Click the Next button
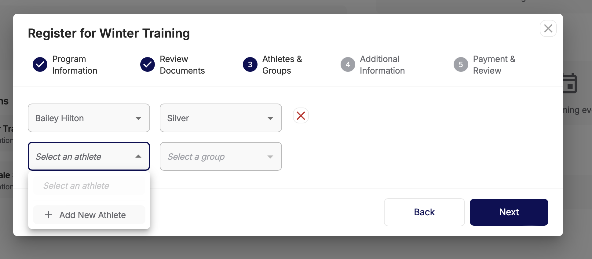 (x=509, y=212)
